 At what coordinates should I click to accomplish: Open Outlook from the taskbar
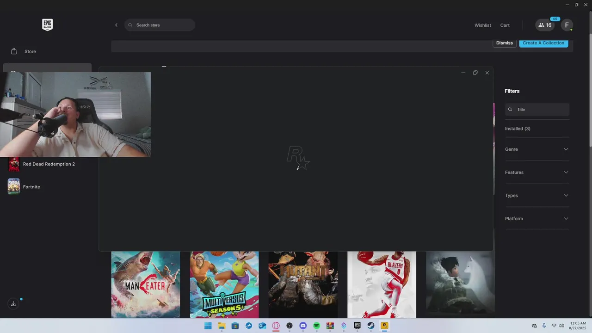(262, 326)
